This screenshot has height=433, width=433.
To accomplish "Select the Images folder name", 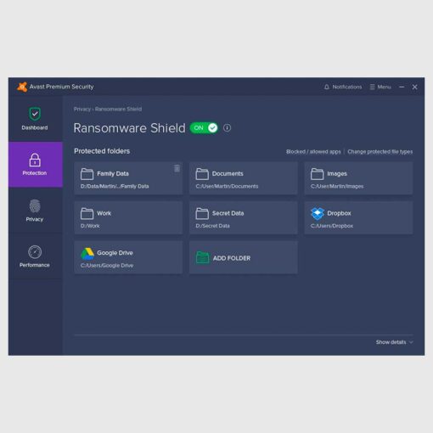I will [337, 174].
